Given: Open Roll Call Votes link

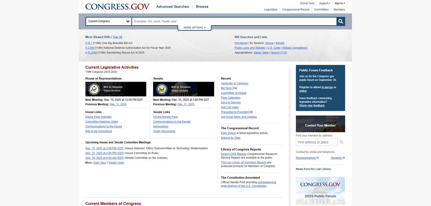Looking at the screenshot, I should click(x=230, y=107).
